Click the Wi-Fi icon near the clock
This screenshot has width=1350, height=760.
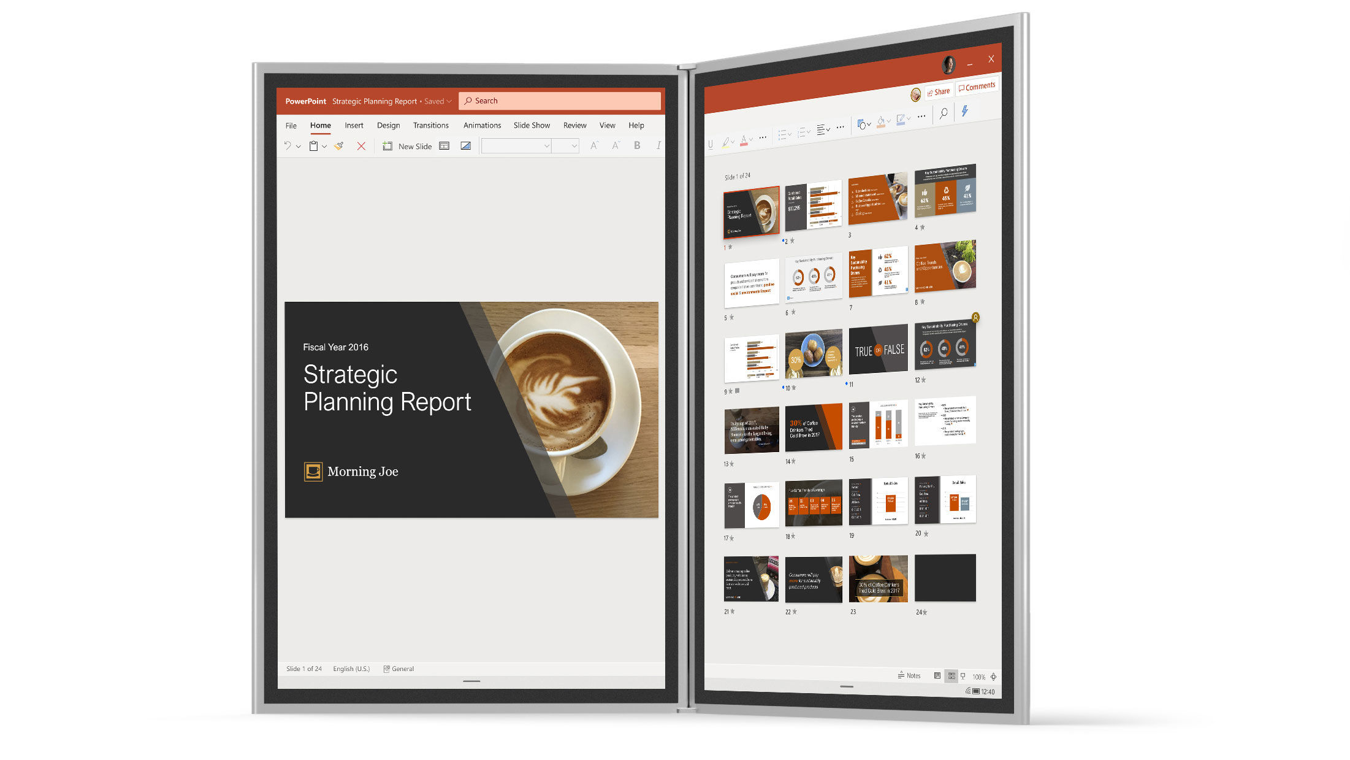coord(968,691)
